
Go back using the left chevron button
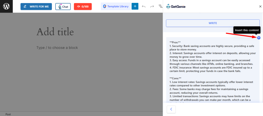[x=171, y=109]
